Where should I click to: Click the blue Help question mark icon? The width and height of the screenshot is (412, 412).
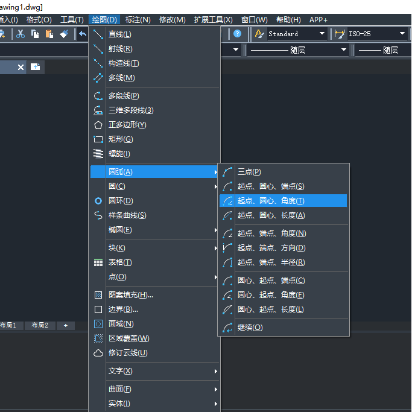pos(237,34)
